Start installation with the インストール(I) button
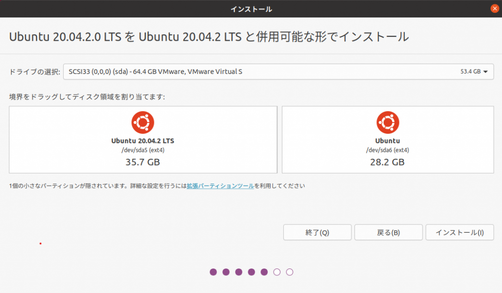Viewport: 502px width, 293px height. [x=459, y=233]
